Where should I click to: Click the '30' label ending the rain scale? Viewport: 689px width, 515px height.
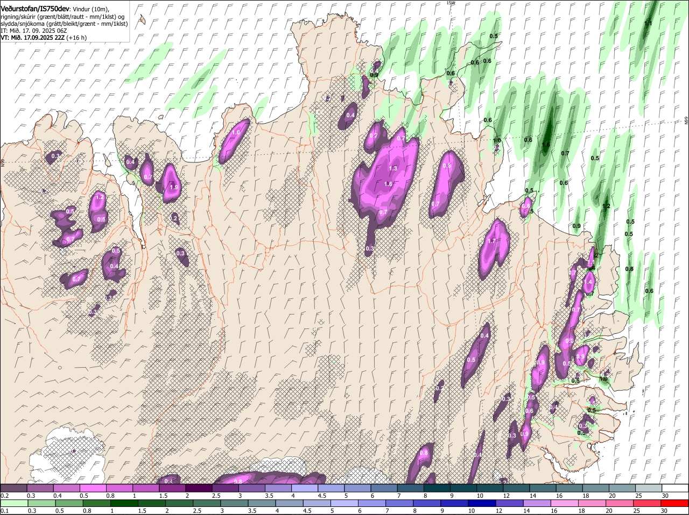tap(664, 511)
